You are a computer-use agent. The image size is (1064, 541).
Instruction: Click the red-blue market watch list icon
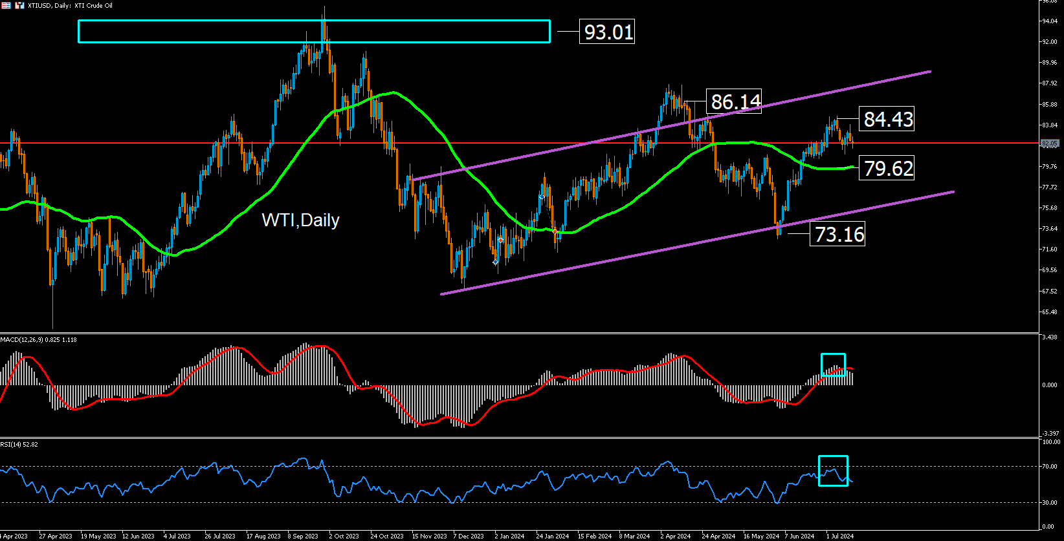(x=6, y=5)
